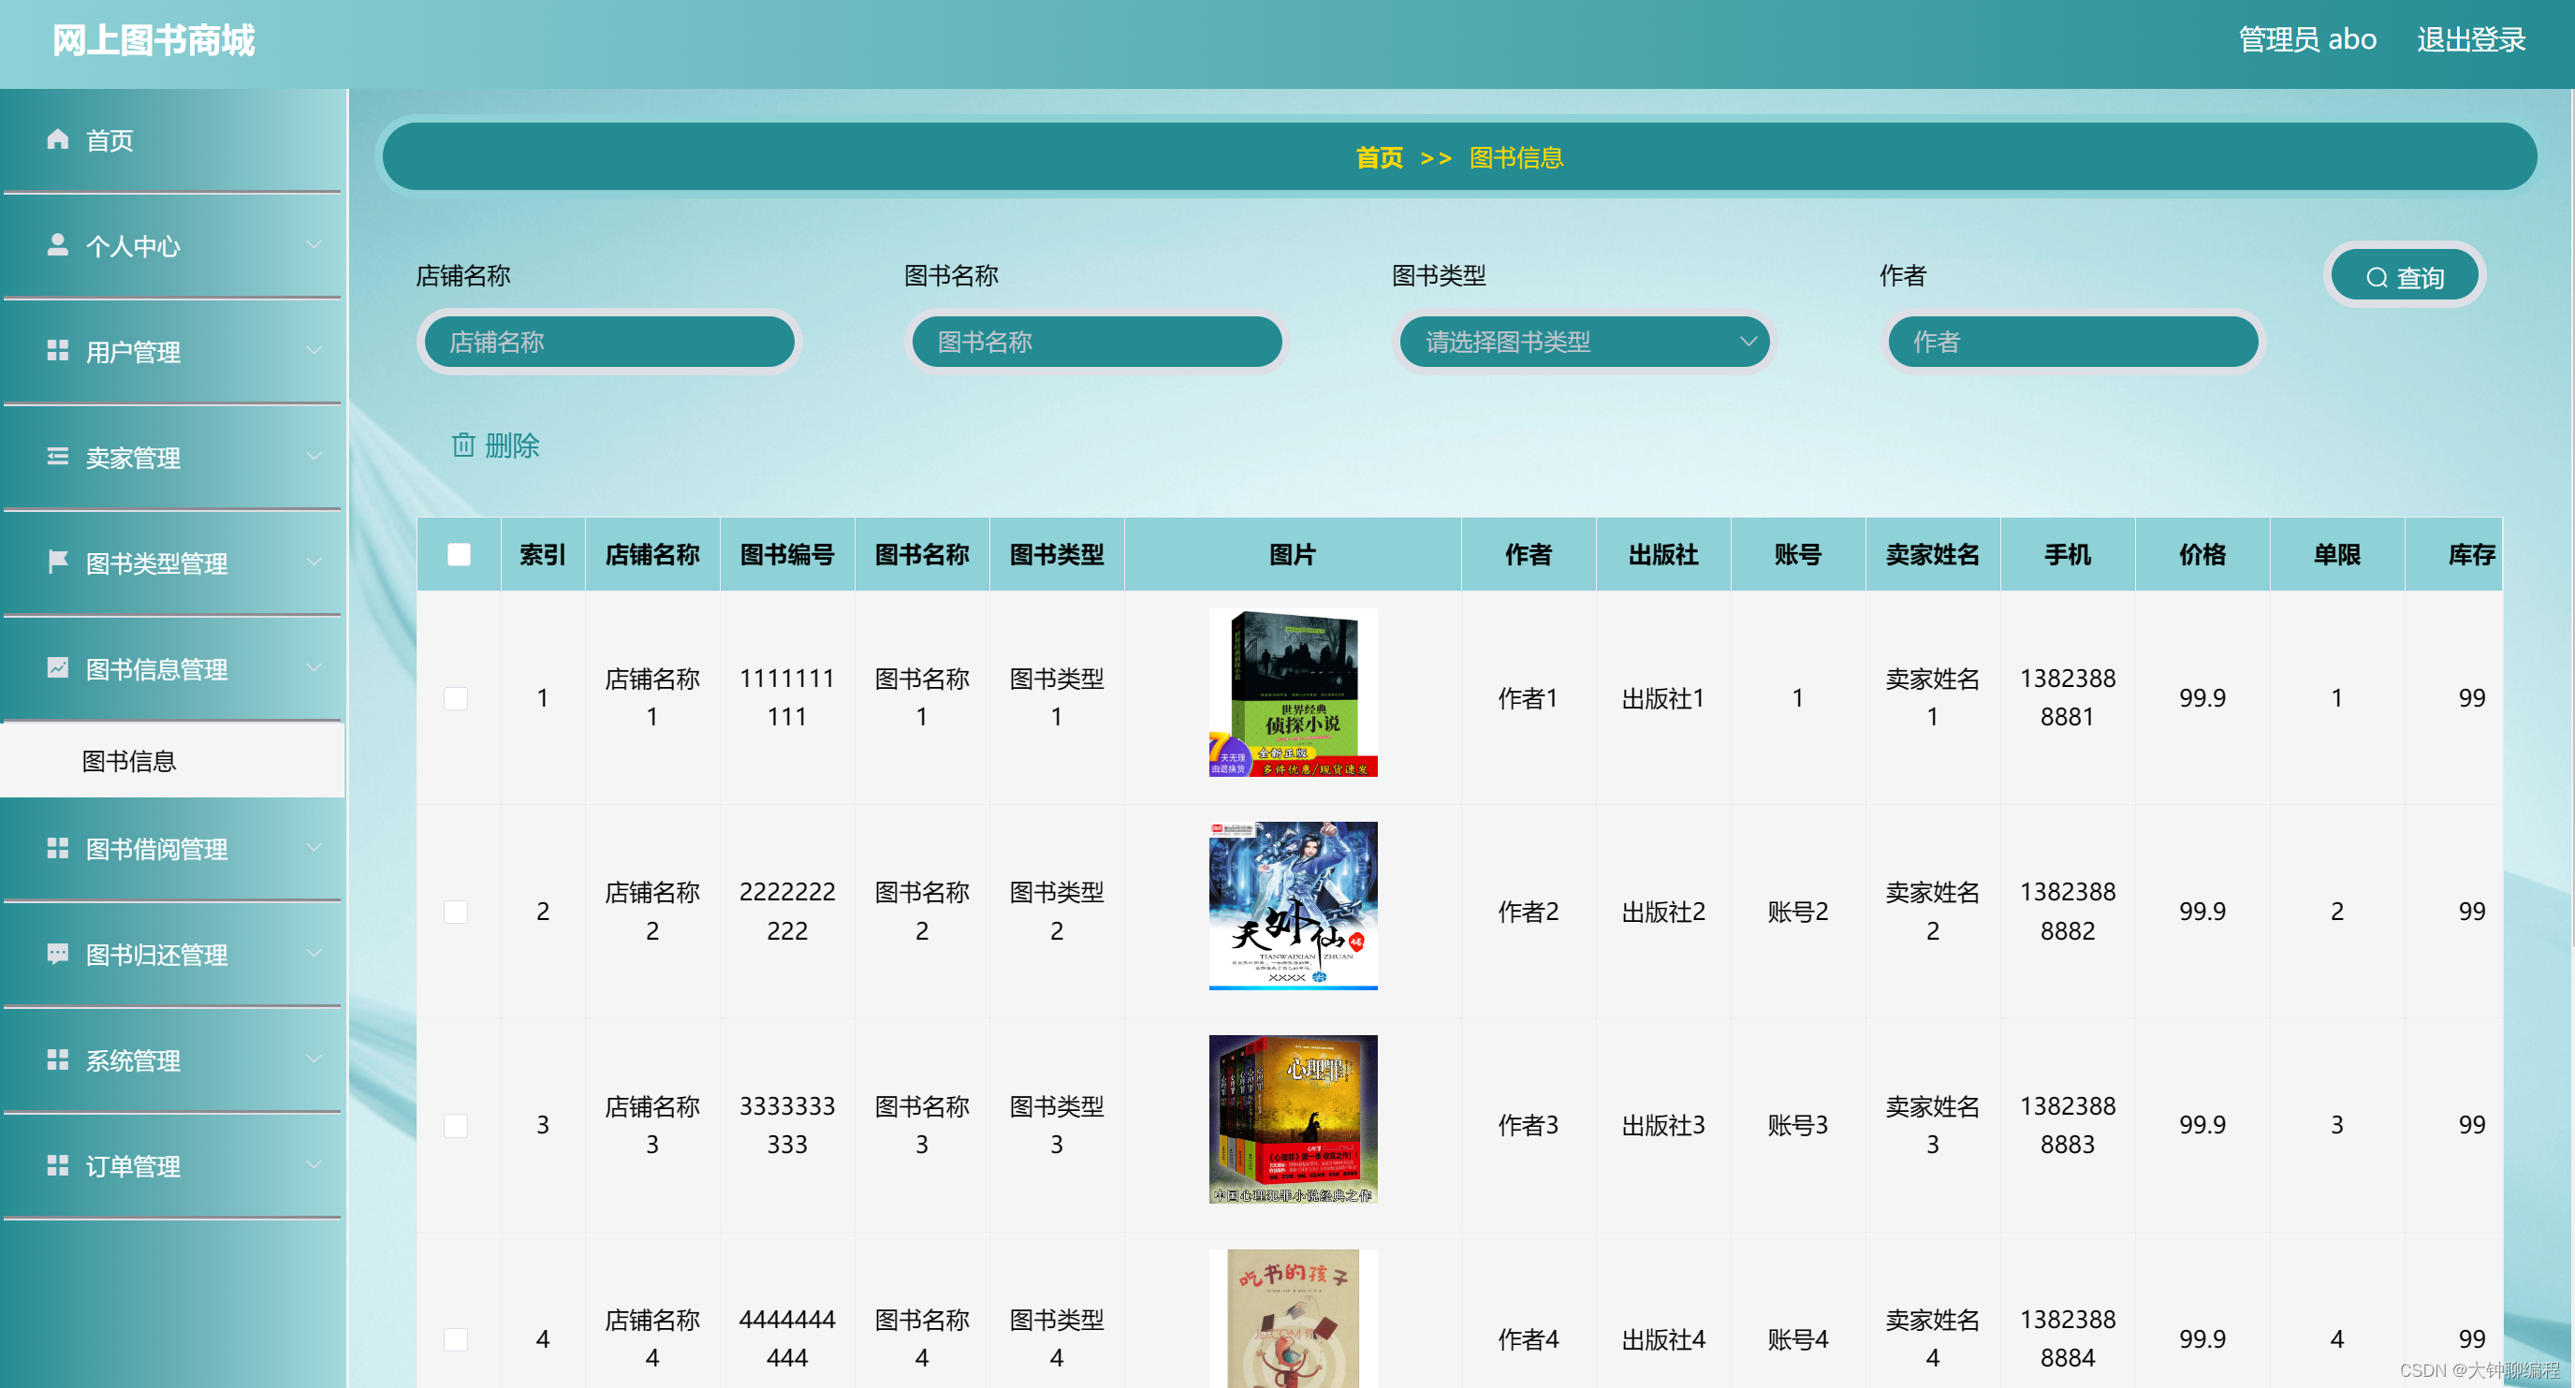
Task: Expand the 订单管理 menu chevron
Action: click(314, 1165)
